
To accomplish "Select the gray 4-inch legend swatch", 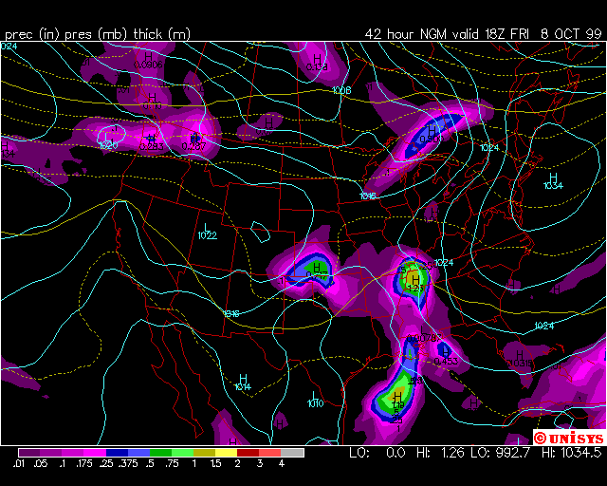I will pos(292,453).
